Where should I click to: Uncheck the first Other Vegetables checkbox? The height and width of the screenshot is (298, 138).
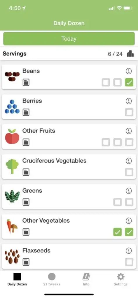click(117, 232)
